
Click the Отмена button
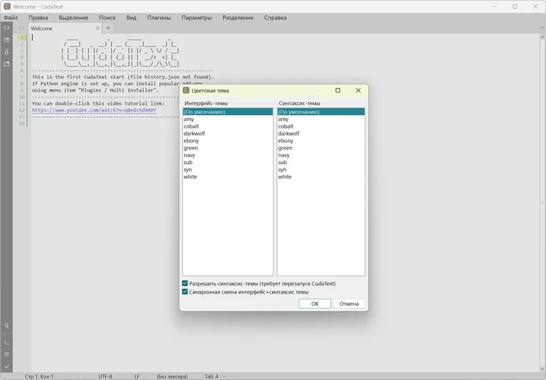point(349,304)
